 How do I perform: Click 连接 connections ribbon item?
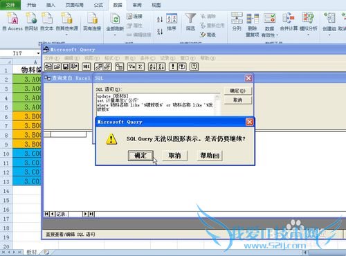click(x=134, y=16)
